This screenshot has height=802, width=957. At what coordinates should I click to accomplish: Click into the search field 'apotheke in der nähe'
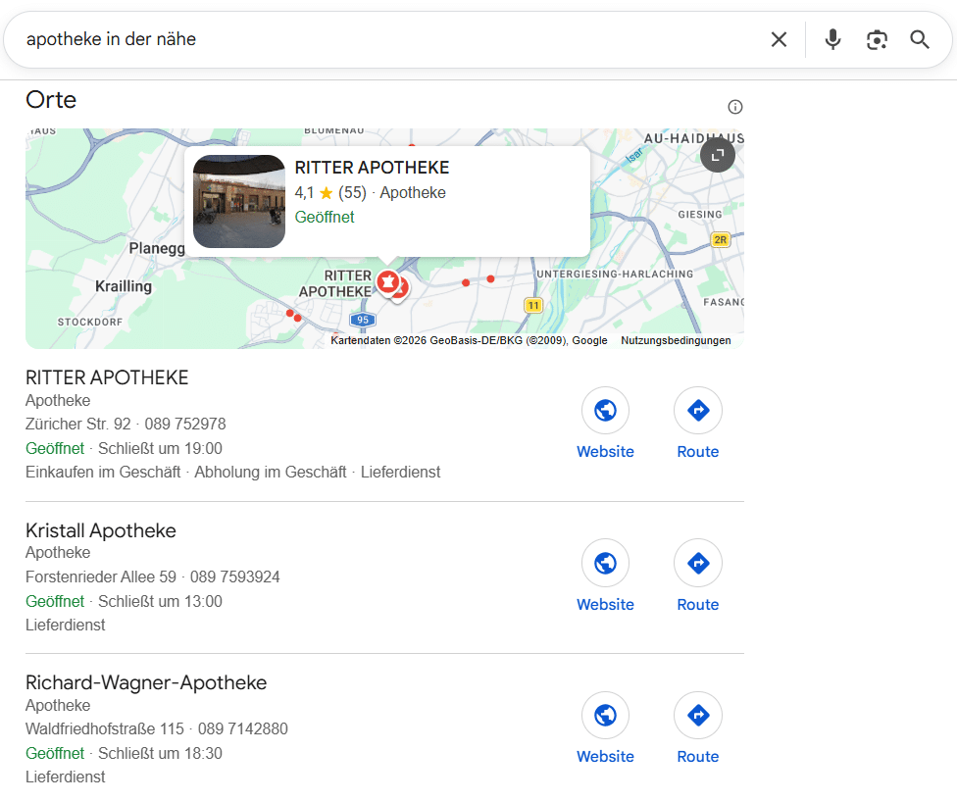[x=390, y=39]
